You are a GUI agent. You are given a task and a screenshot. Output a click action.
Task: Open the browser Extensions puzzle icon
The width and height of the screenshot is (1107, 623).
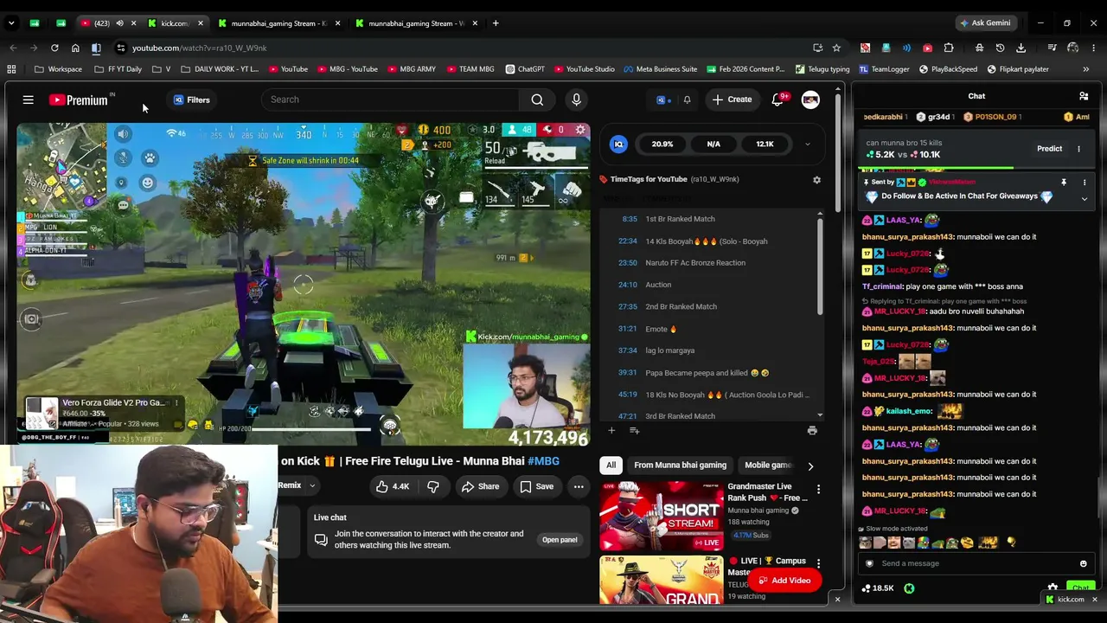point(949,48)
